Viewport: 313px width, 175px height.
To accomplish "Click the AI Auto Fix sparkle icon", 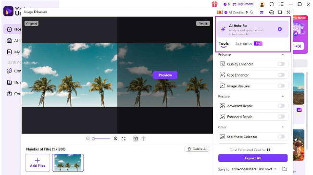I will coord(223,29).
